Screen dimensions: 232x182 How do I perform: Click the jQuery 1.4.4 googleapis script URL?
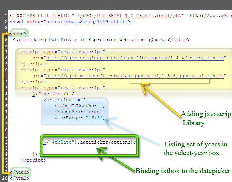[x=135, y=58]
